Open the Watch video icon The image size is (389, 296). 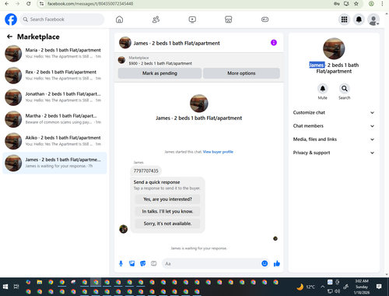192,19
